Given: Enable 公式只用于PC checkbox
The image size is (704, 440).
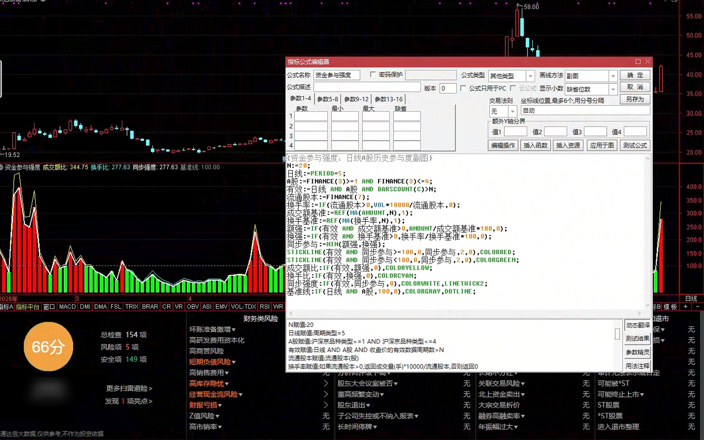Looking at the screenshot, I should (463, 88).
